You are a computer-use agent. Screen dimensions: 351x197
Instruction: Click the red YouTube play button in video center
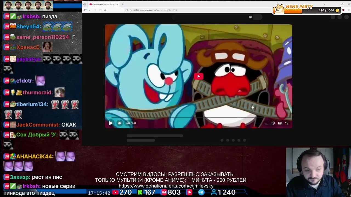click(x=199, y=76)
